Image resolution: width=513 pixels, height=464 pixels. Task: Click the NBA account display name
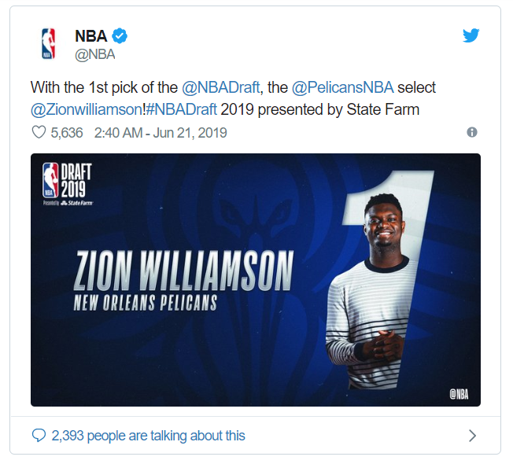[91, 36]
